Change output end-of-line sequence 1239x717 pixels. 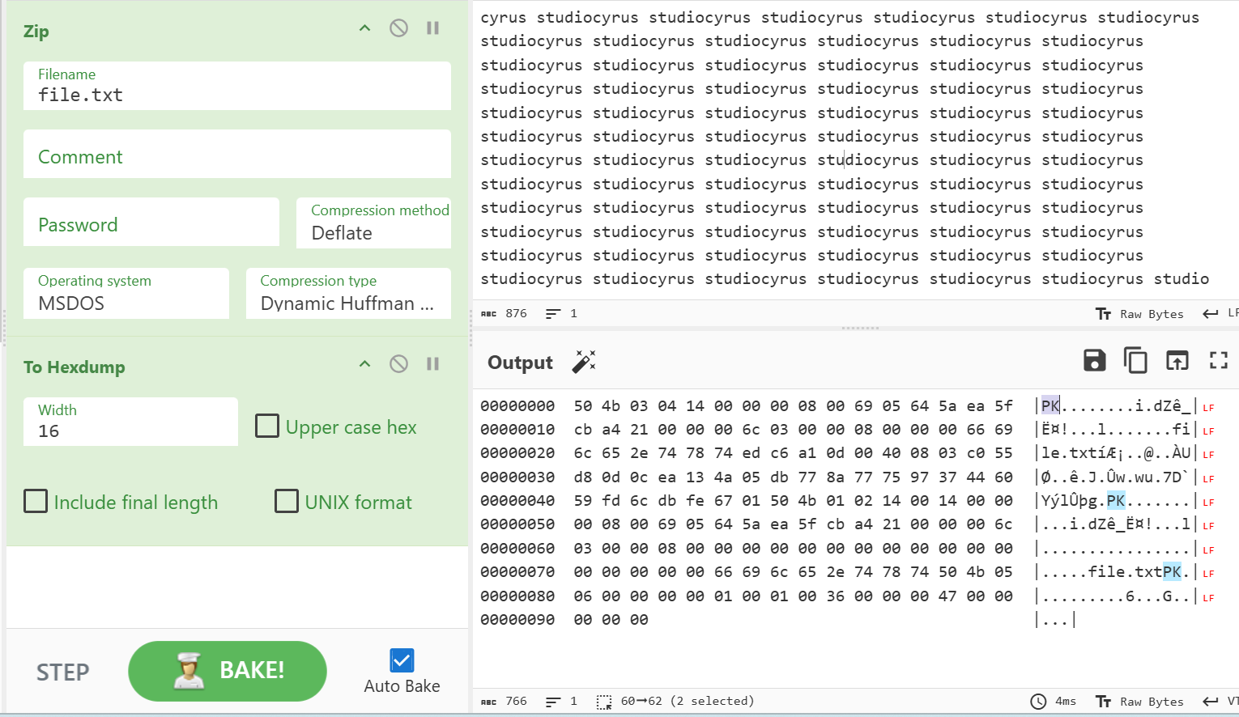tap(1220, 701)
